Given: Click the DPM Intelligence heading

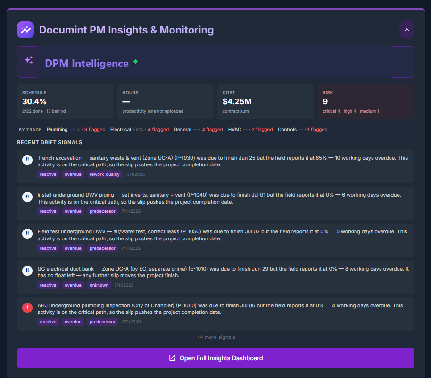Looking at the screenshot, I should click(x=87, y=64).
